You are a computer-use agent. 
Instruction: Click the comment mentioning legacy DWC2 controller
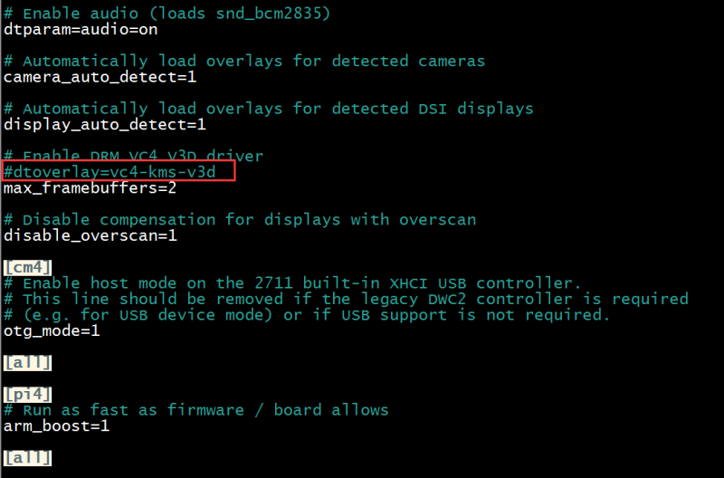coord(346,299)
